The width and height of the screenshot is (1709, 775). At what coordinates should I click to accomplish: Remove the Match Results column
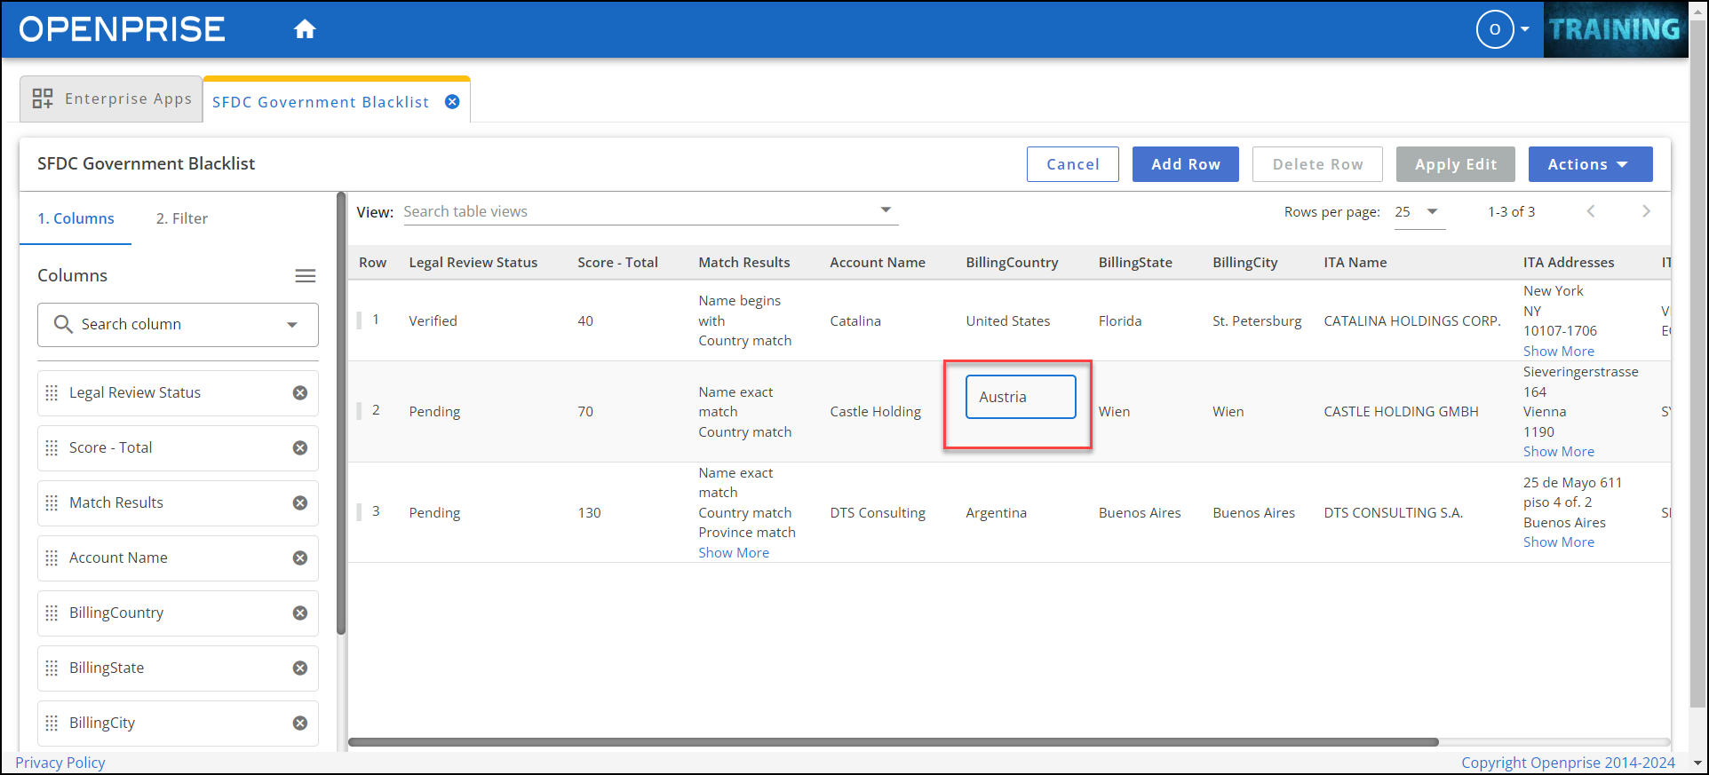coord(300,503)
